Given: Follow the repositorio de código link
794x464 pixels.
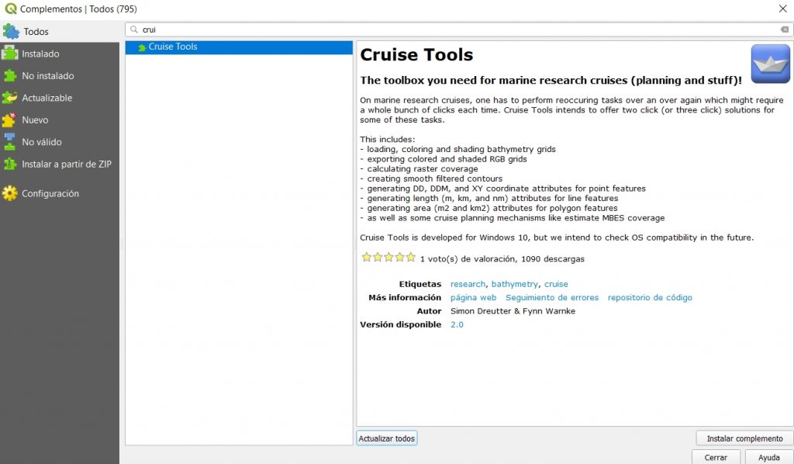Looking at the screenshot, I should click(650, 298).
